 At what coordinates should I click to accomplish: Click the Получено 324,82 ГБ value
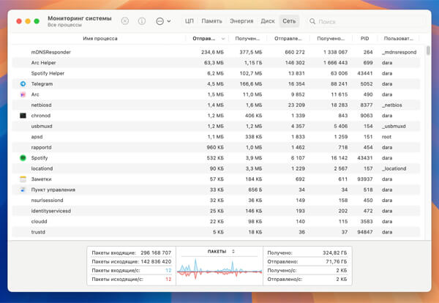click(334, 252)
